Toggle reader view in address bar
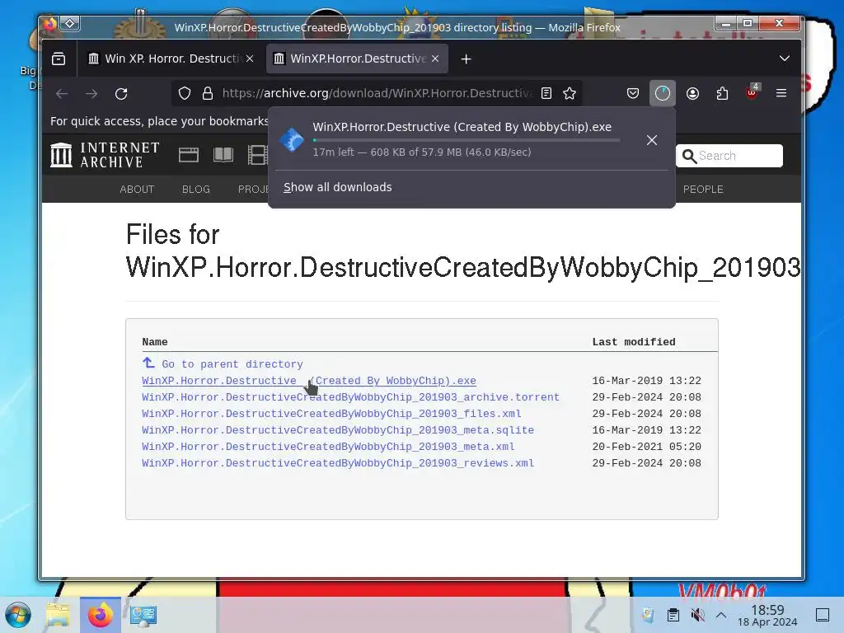844x633 pixels. point(546,94)
